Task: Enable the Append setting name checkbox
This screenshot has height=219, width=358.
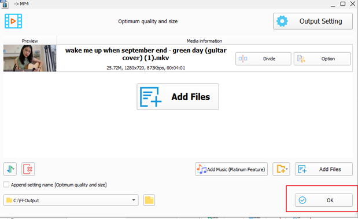Action: (6, 184)
